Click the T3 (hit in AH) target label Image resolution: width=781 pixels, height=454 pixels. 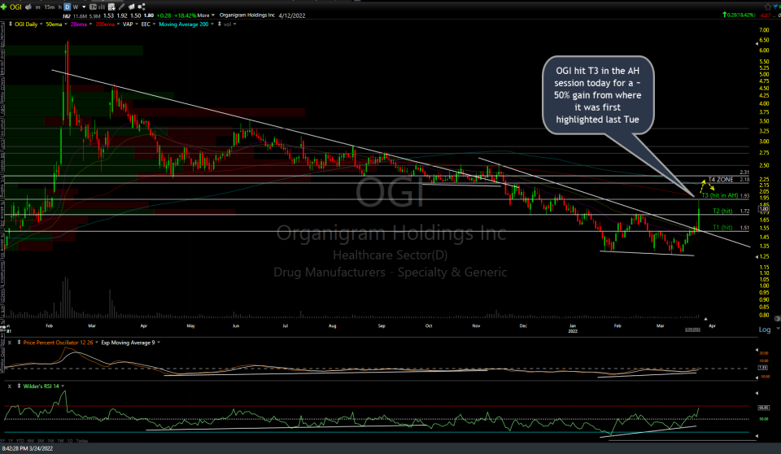[x=720, y=195]
